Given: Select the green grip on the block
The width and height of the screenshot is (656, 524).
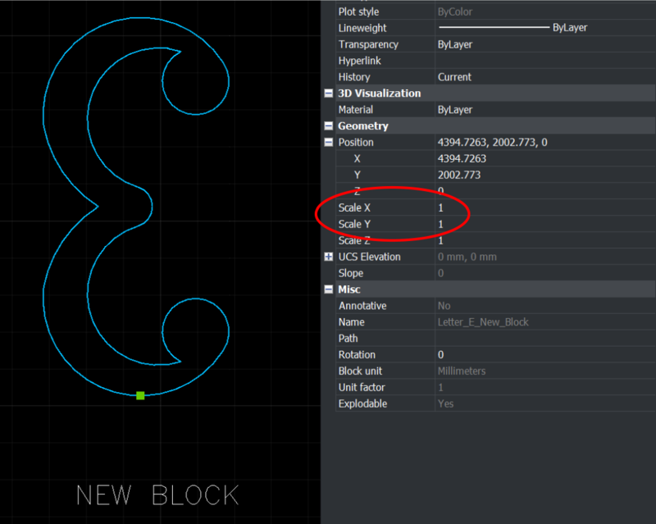Looking at the screenshot, I should [139, 394].
